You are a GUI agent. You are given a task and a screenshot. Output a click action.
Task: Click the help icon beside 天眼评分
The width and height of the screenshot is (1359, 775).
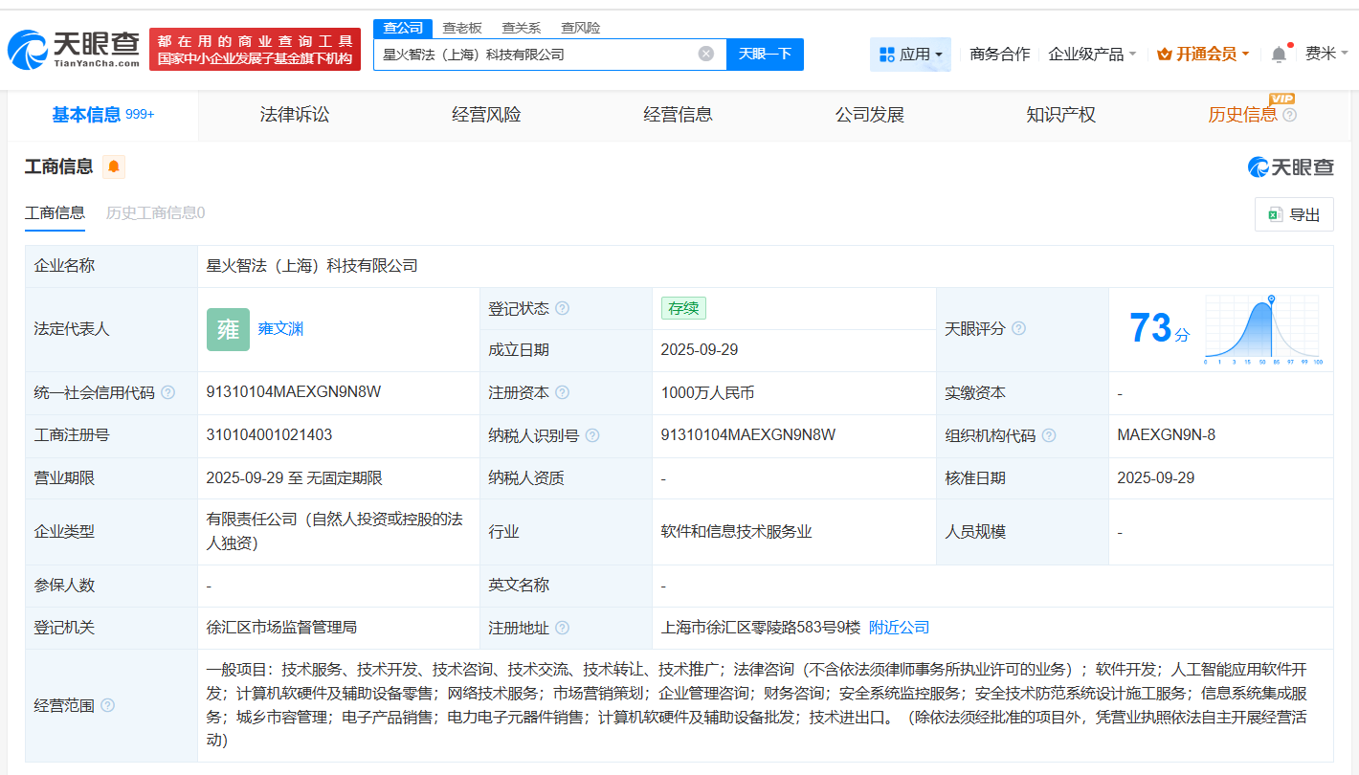pos(1018,328)
